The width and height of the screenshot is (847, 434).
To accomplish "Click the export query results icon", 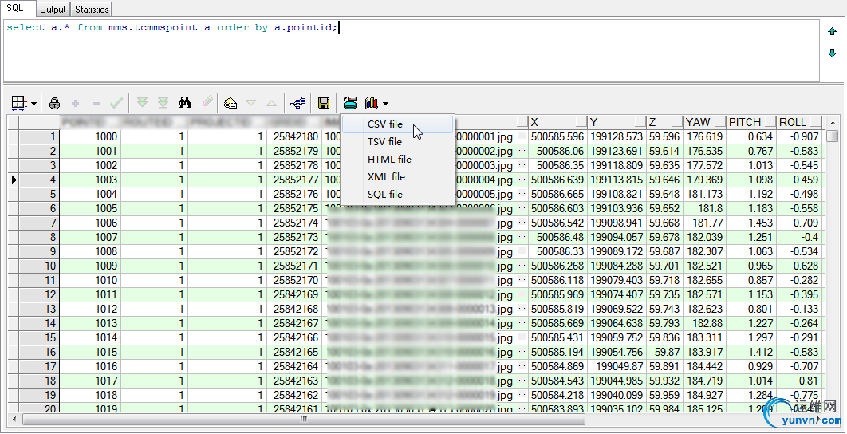I will (349, 103).
